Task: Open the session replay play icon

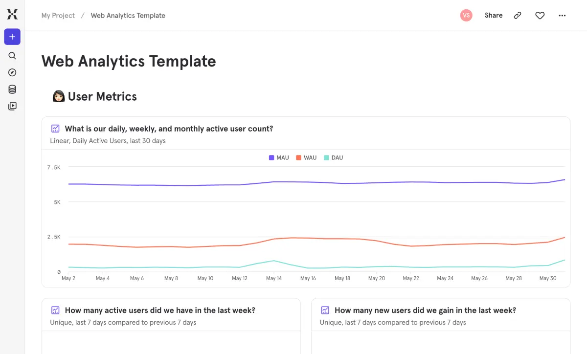Action: coord(12,106)
